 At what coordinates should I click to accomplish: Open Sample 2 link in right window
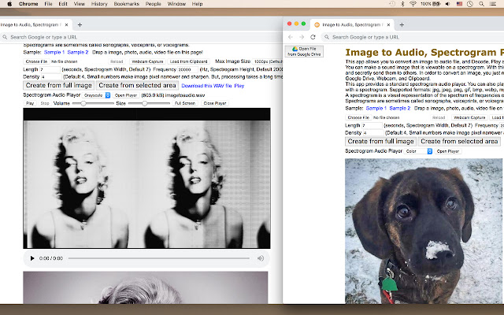[x=400, y=109]
